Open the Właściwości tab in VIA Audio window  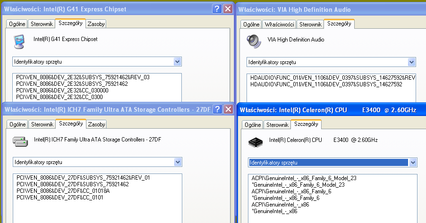coord(279,25)
